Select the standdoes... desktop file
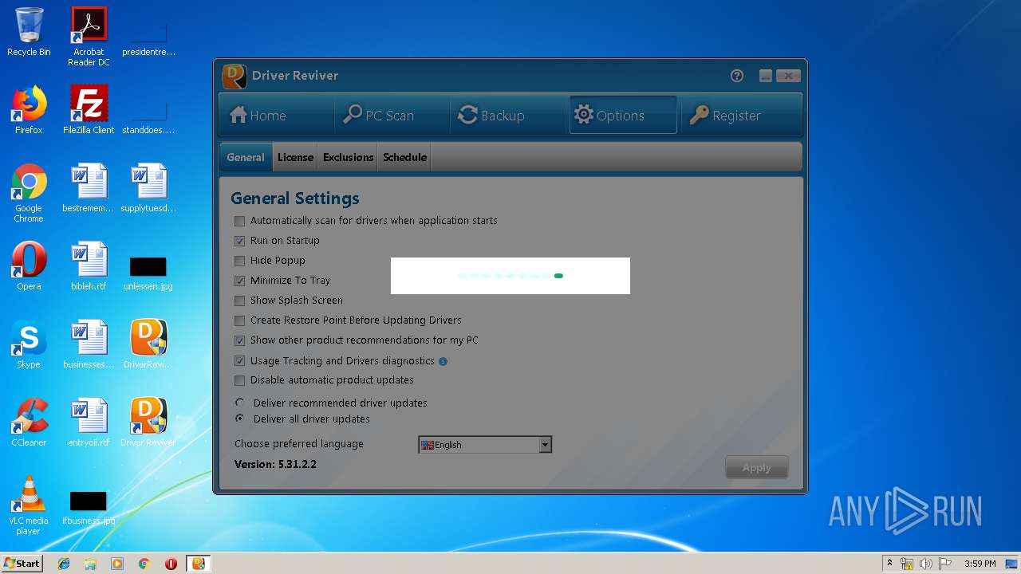The width and height of the screenshot is (1021, 574). (148, 117)
